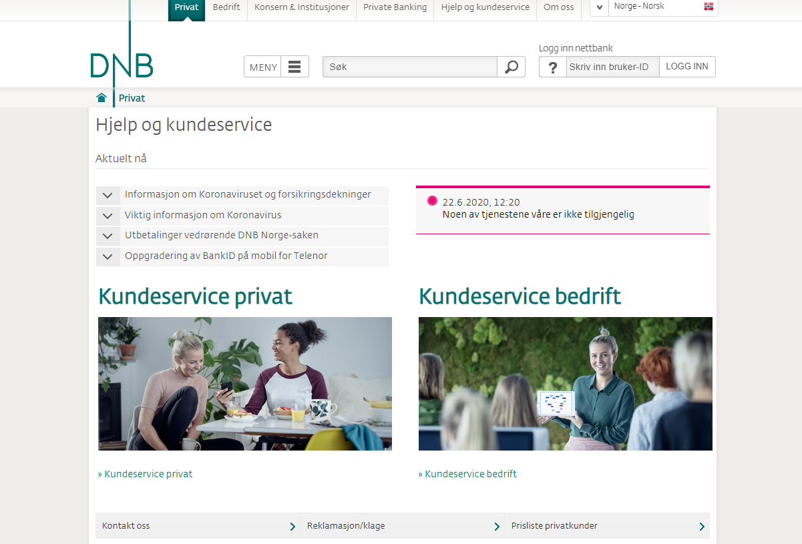Expand Oppgradering av BankID på mobil
Viewport: 802px width, 544px height.
[108, 257]
